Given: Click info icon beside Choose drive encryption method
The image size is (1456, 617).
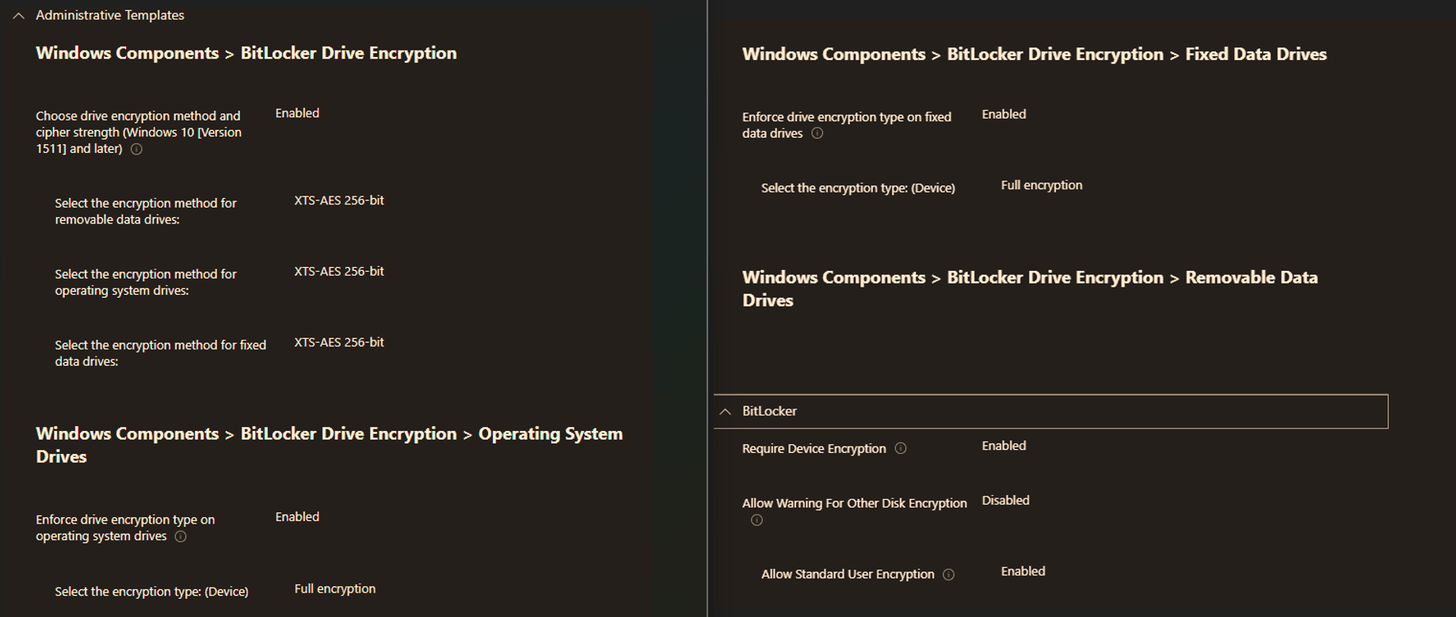Looking at the screenshot, I should click(136, 149).
